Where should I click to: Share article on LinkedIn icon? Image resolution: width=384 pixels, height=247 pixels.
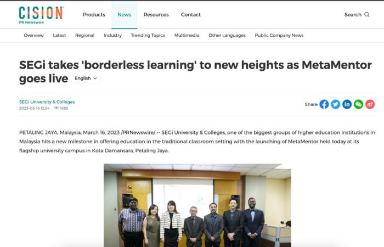click(x=347, y=104)
